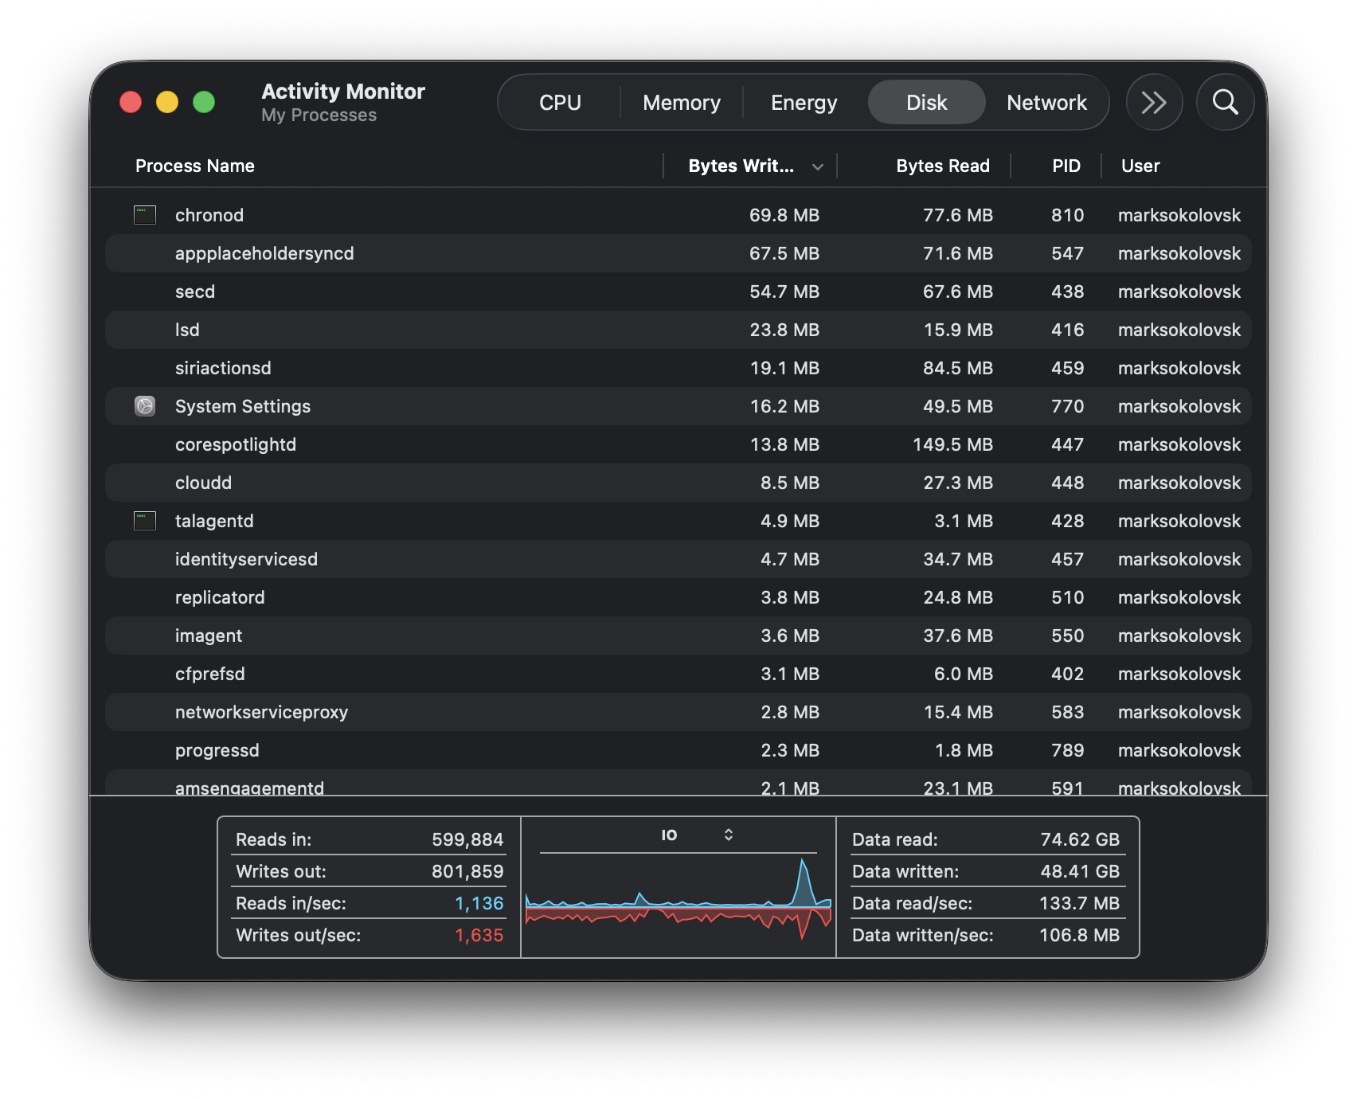Click the chronod terminal icon
The height and width of the screenshot is (1099, 1357).
pyautogui.click(x=145, y=215)
